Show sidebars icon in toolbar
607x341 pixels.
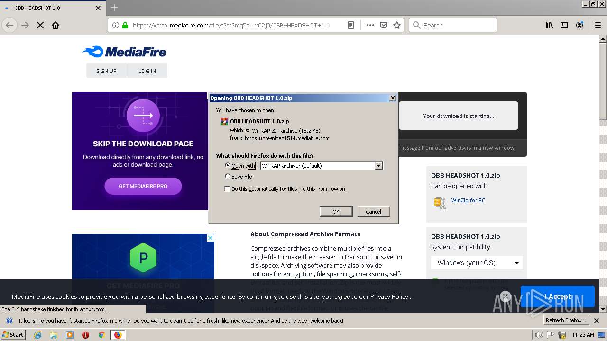pyautogui.click(x=564, y=25)
